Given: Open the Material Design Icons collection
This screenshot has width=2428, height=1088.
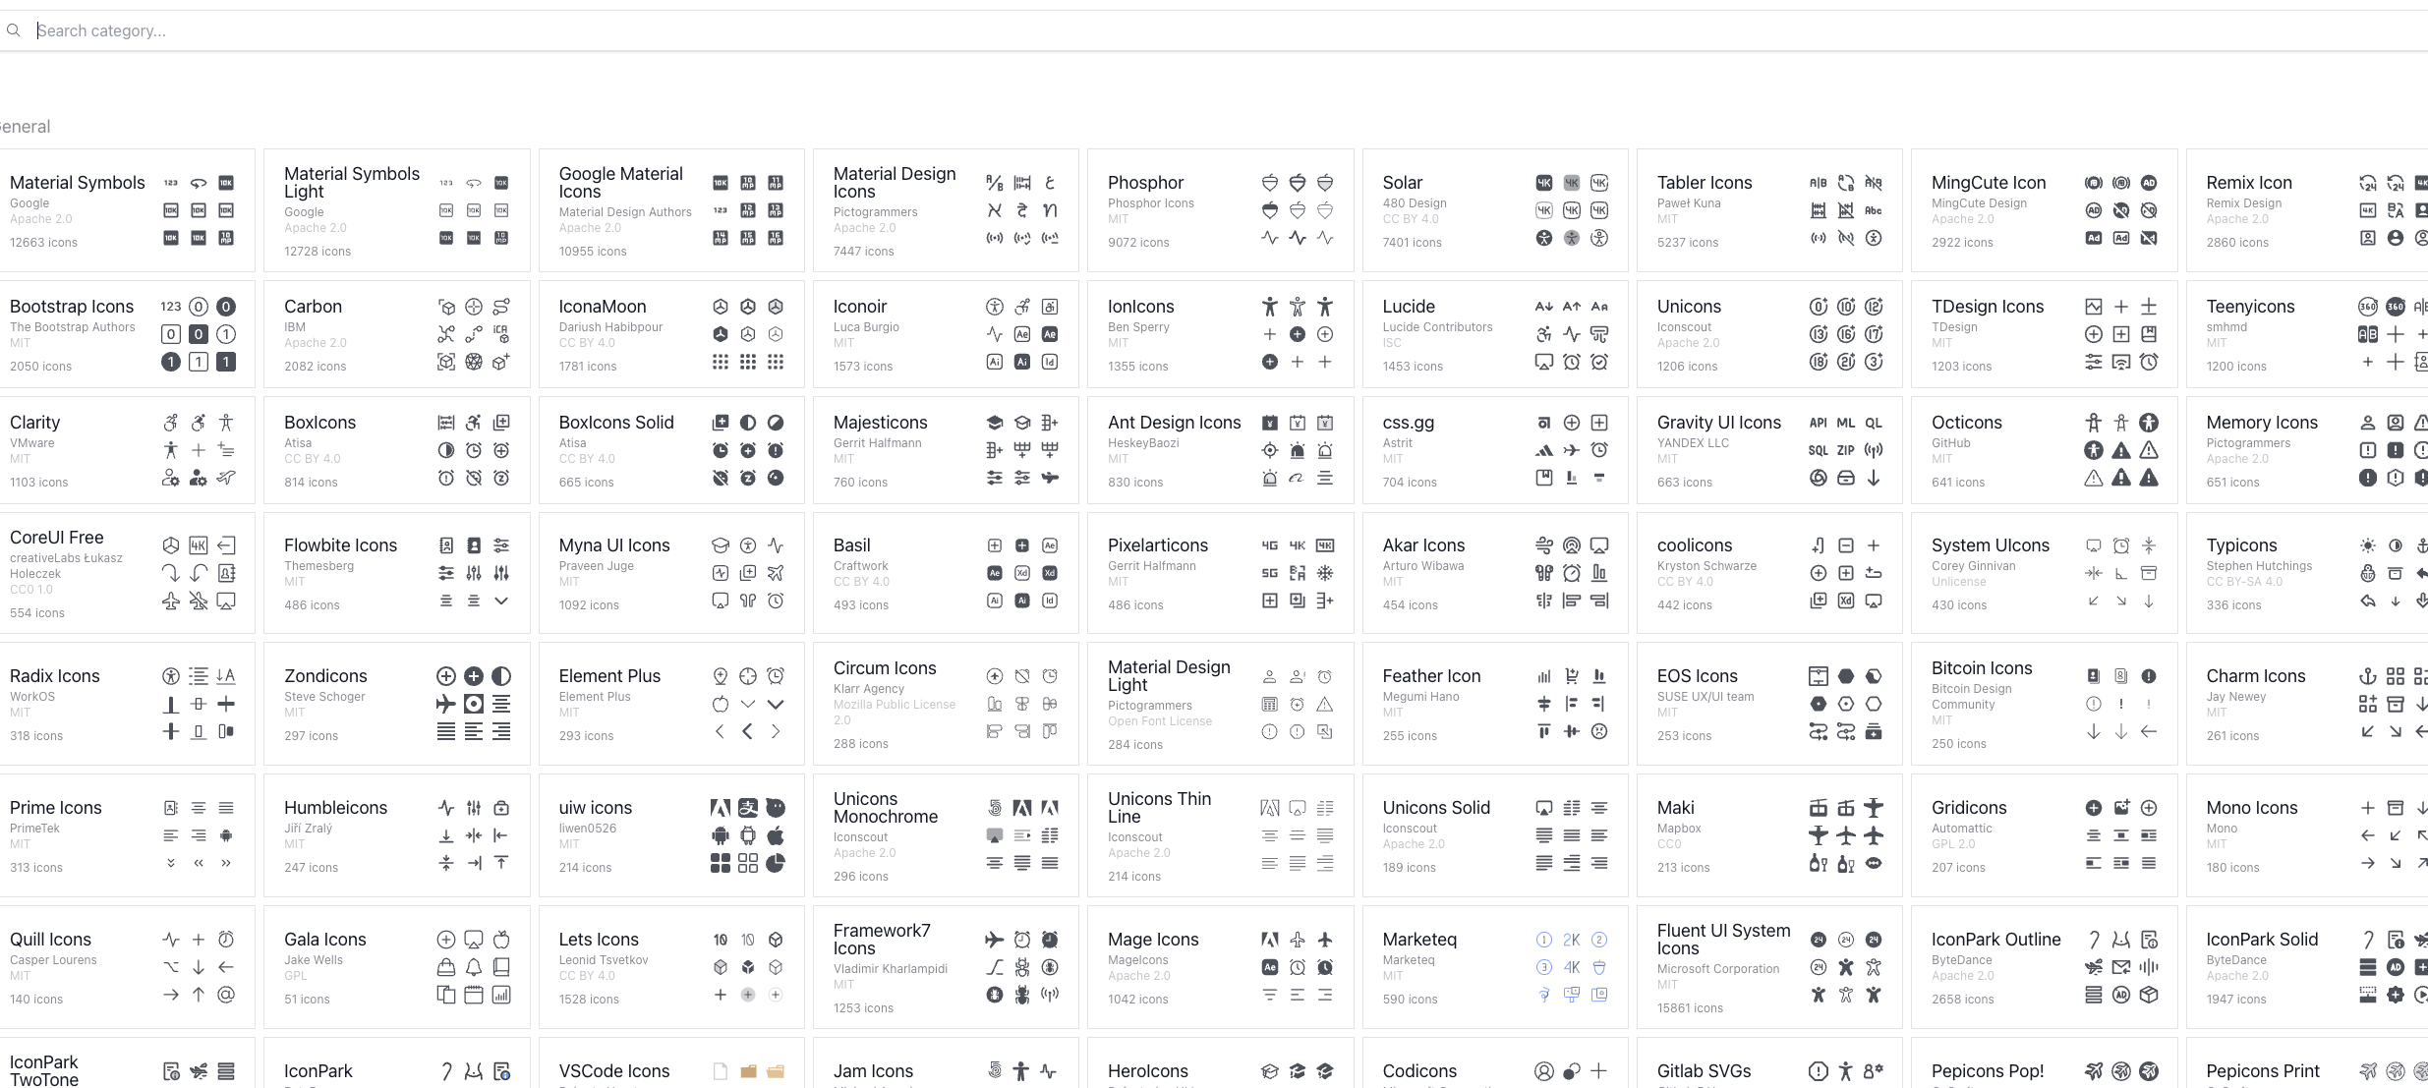Looking at the screenshot, I should click(x=946, y=210).
